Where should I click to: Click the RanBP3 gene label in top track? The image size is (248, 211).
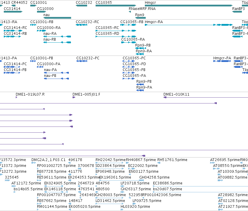pyautogui.click(x=238, y=8)
